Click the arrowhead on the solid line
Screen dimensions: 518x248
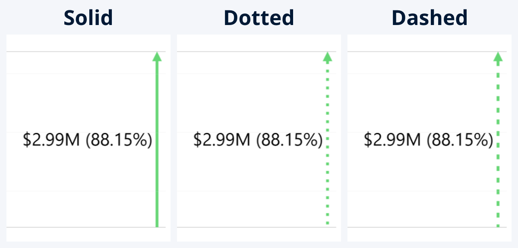(x=157, y=57)
